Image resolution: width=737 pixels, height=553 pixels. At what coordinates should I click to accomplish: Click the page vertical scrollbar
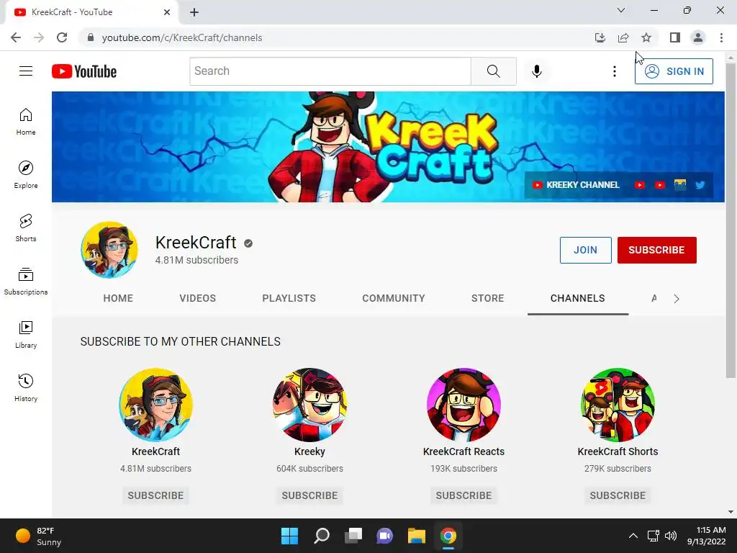tap(731, 220)
